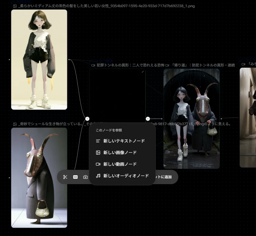Click the camera snapshot icon in toolbar
256x236 pixels.
click(x=85, y=177)
